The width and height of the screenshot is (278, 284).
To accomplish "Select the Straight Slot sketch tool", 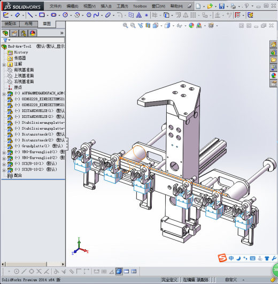I will 53,15.
